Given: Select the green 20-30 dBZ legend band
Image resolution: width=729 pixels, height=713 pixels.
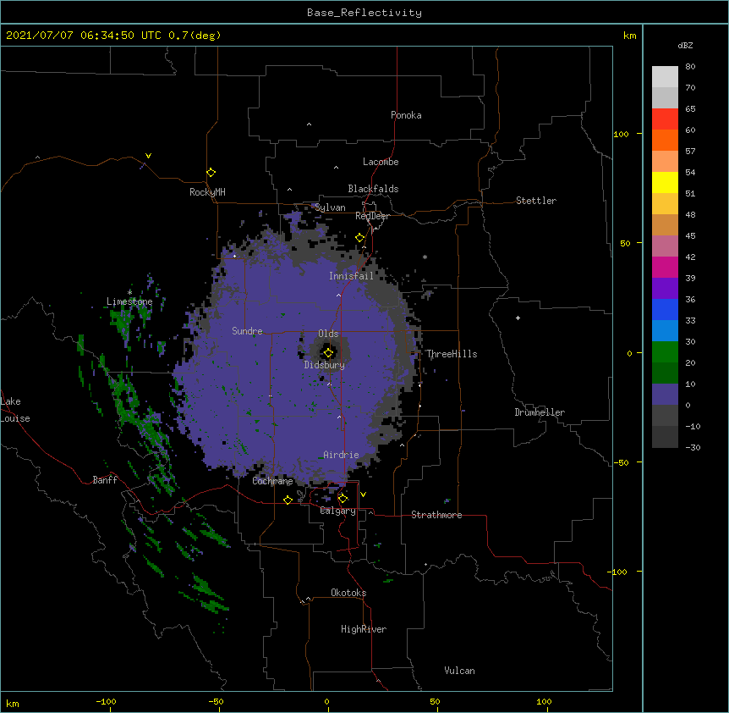Looking at the screenshot, I should pyautogui.click(x=665, y=352).
